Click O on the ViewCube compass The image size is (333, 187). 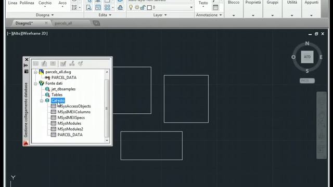(293, 57)
